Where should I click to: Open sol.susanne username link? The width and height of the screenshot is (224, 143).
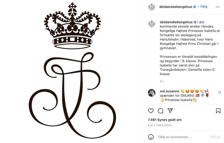169,91
